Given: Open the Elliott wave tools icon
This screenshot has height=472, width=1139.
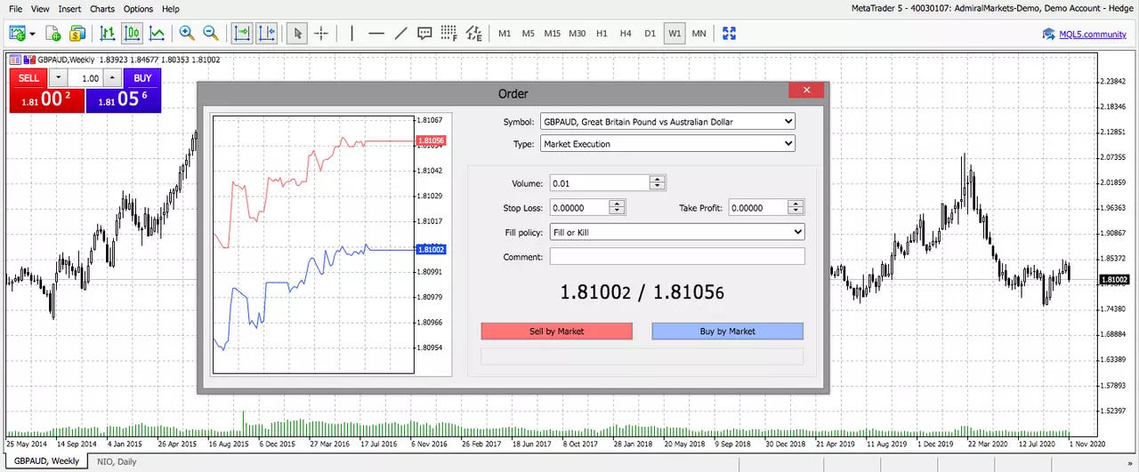Looking at the screenshot, I should coord(473,34).
